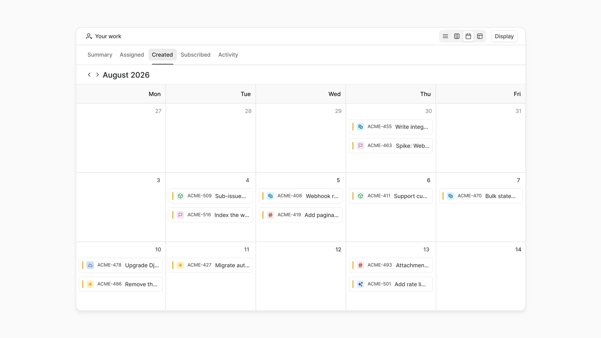The height and width of the screenshot is (338, 601).
Task: Select day 12 in the calendar
Action: (x=338, y=249)
